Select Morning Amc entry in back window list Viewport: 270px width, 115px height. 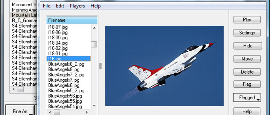[24, 10]
